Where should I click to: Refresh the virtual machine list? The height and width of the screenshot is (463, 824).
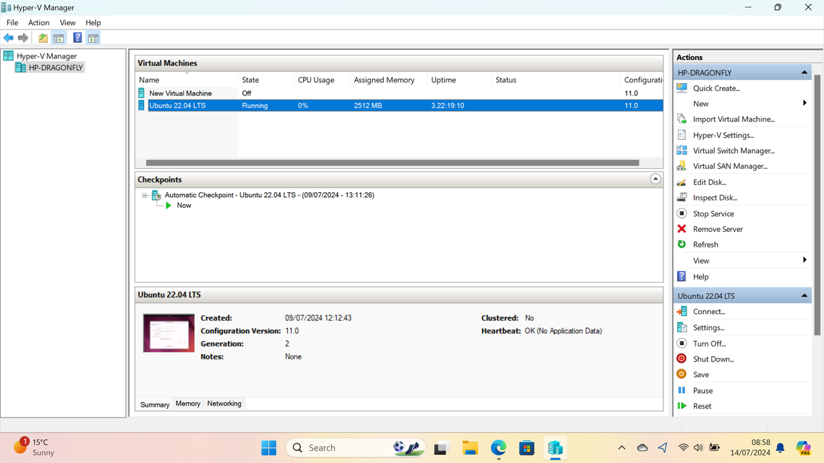[707, 244]
